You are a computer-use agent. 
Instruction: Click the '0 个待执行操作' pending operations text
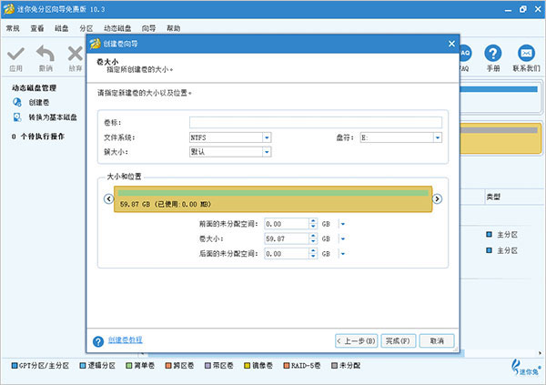[38, 137]
